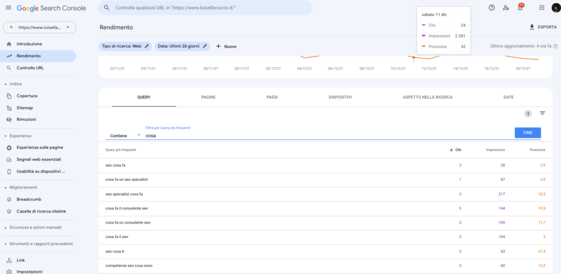Click the info icon beside Ultimo aggiornamento
561x274 pixels.
click(x=556, y=46)
